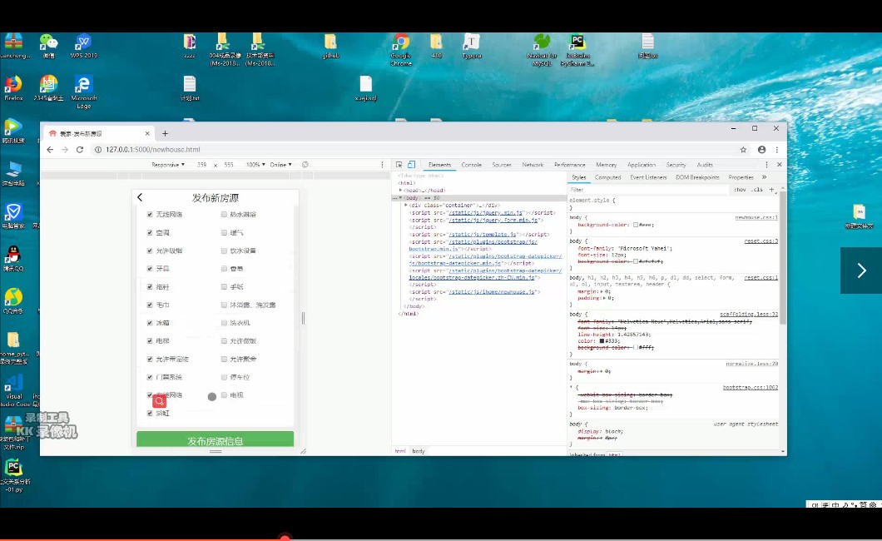Click the site info icon before 127.0.0.1
Image resolution: width=882 pixels, height=541 pixels.
[x=98, y=150]
